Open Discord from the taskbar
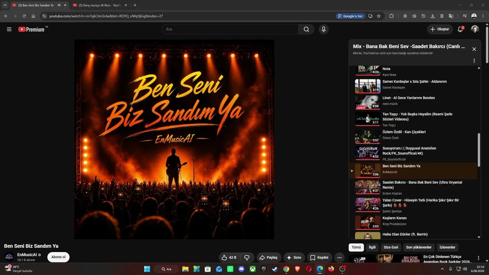Image resolution: width=489 pixels, height=275 pixels. click(241, 269)
